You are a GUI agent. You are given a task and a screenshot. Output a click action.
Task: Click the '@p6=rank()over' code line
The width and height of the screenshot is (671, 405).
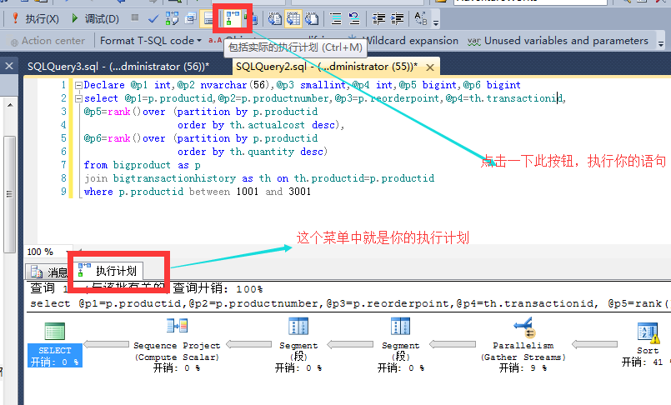(201, 138)
